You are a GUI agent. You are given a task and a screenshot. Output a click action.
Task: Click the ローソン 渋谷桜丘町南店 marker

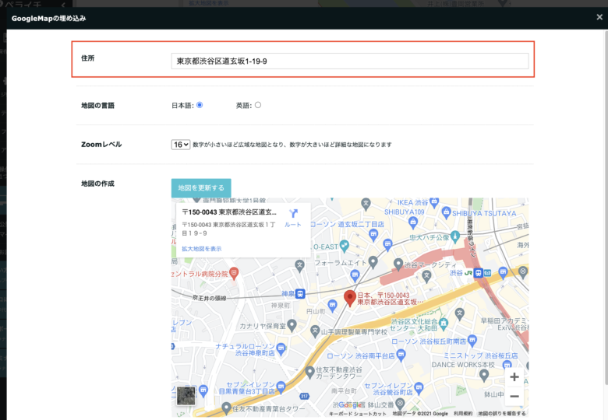pyautogui.click(x=472, y=340)
